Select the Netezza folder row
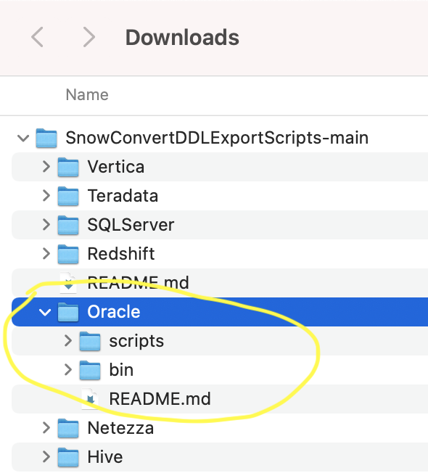 (x=220, y=428)
